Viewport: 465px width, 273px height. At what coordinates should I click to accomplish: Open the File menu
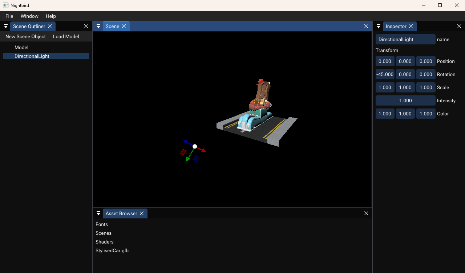pyautogui.click(x=9, y=16)
